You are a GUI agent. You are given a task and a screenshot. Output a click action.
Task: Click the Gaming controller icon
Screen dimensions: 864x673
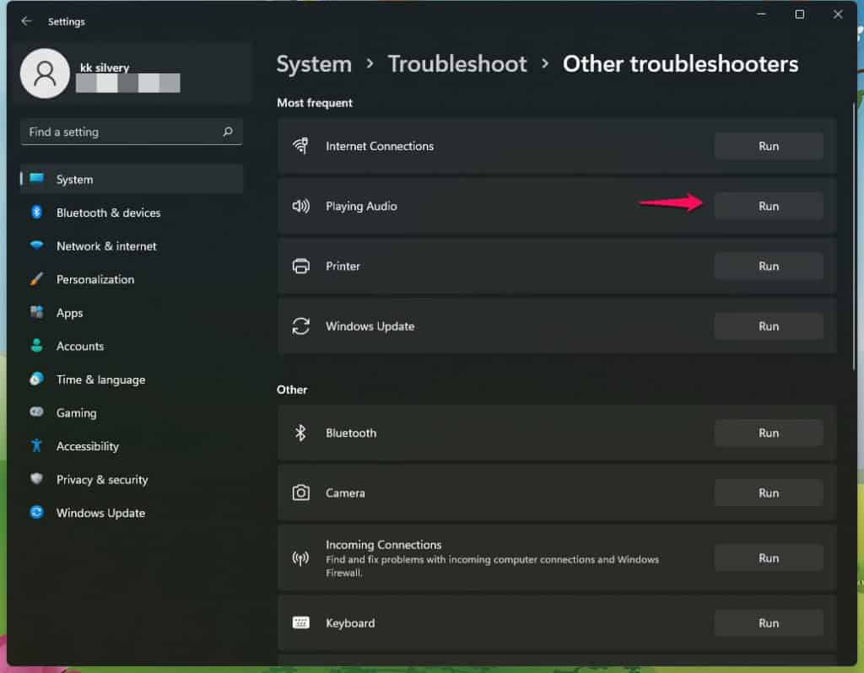36,412
